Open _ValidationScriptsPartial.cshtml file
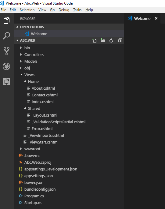The width and height of the screenshot is (165, 209). (x=69, y=122)
